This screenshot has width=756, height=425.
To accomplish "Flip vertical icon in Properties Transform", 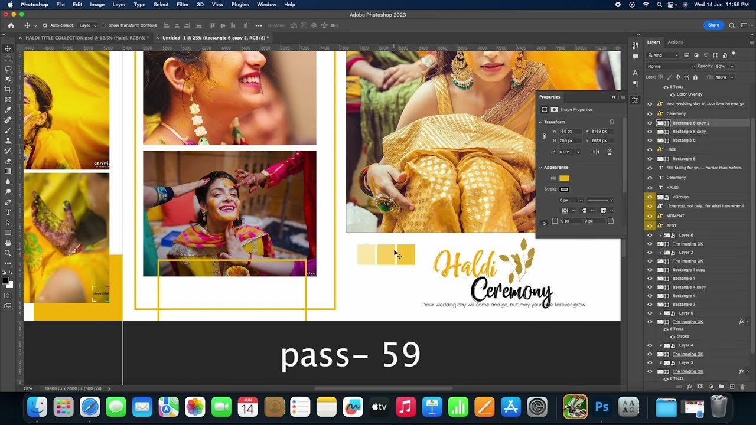I will [x=610, y=152].
